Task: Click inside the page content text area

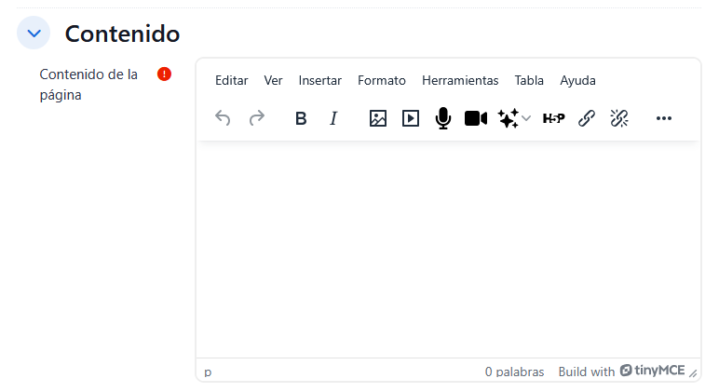Action: [x=448, y=249]
